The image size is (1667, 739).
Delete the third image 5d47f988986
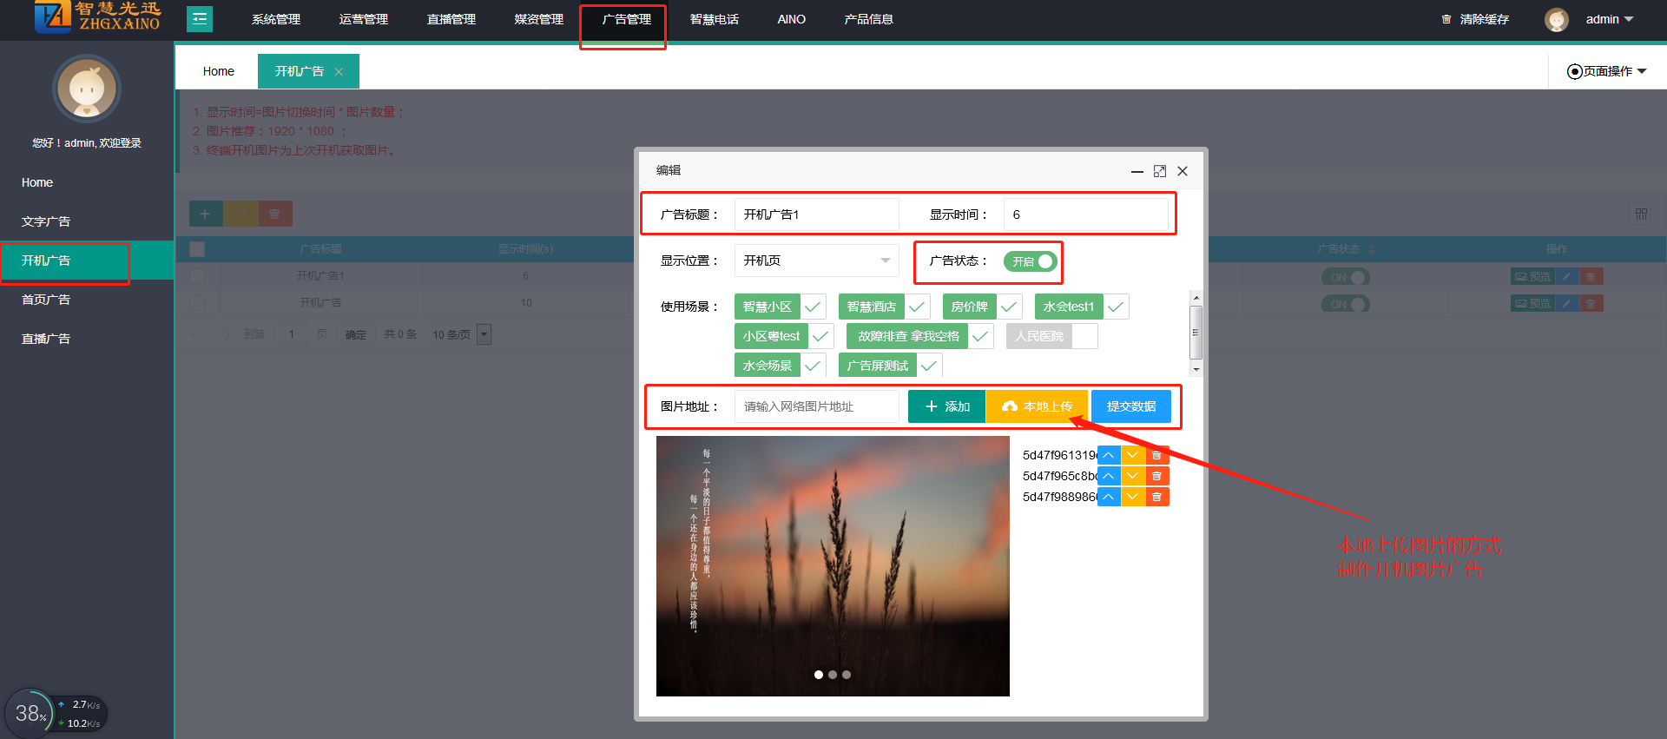(1156, 497)
